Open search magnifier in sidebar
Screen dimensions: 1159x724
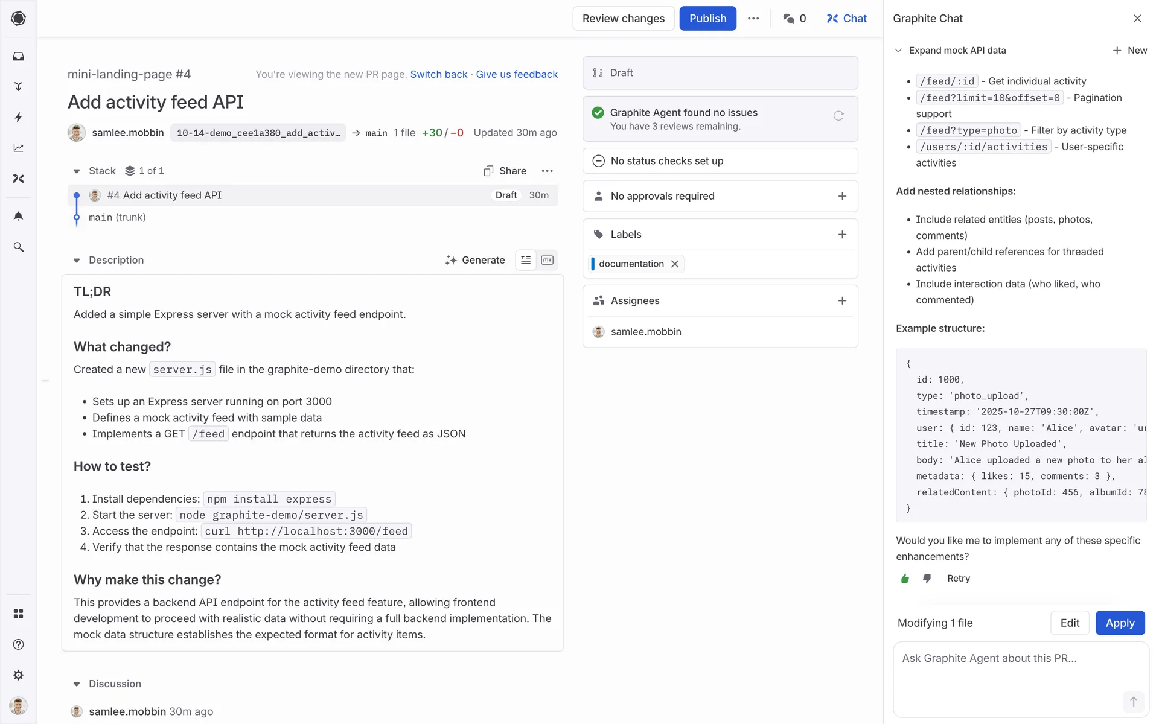click(x=18, y=247)
